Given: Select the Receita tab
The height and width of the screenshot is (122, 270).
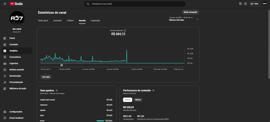Looking at the screenshot, I should [82, 21].
